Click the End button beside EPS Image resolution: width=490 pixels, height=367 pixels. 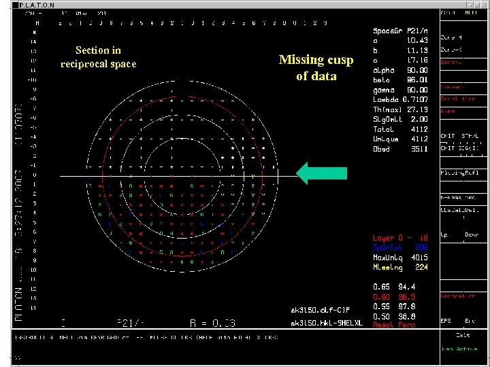[x=469, y=321]
